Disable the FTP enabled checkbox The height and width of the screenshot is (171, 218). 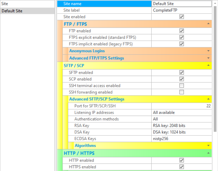point(181,31)
